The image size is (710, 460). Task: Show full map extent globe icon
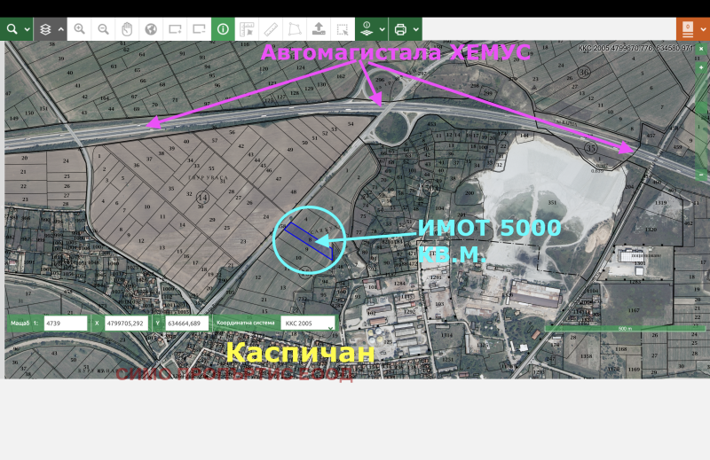click(x=151, y=28)
